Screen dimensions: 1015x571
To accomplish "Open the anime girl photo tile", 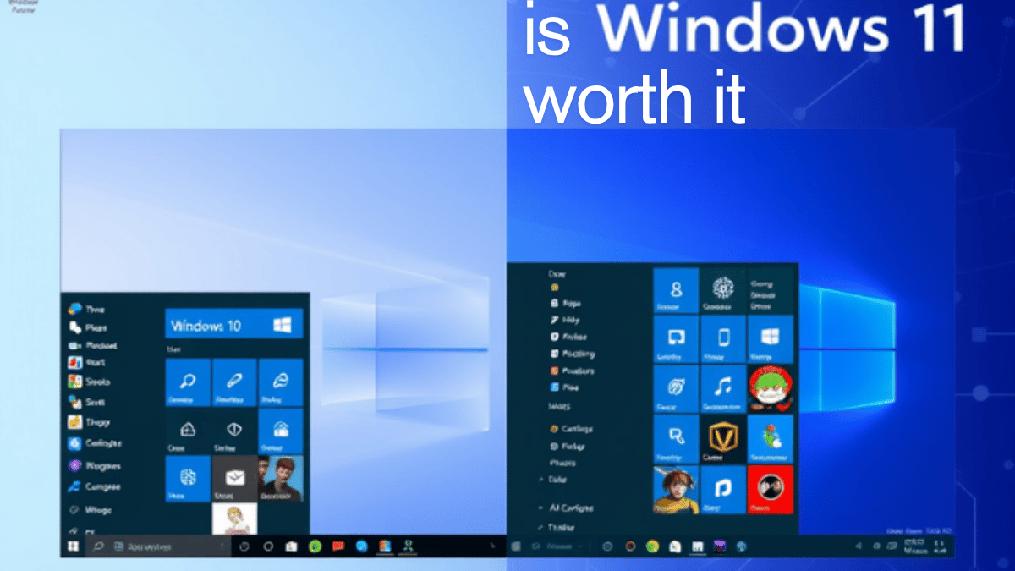I will (x=676, y=488).
